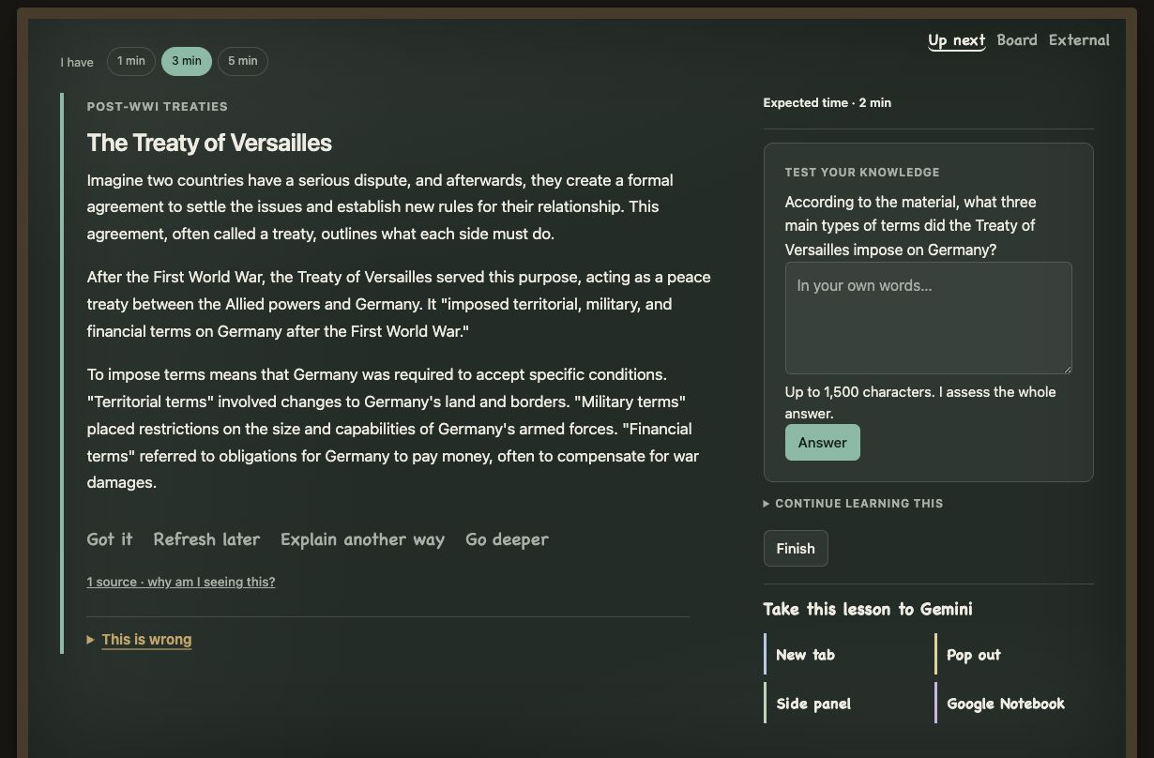This screenshot has height=758, width=1154.
Task: Open the External tab
Action: 1079,40
